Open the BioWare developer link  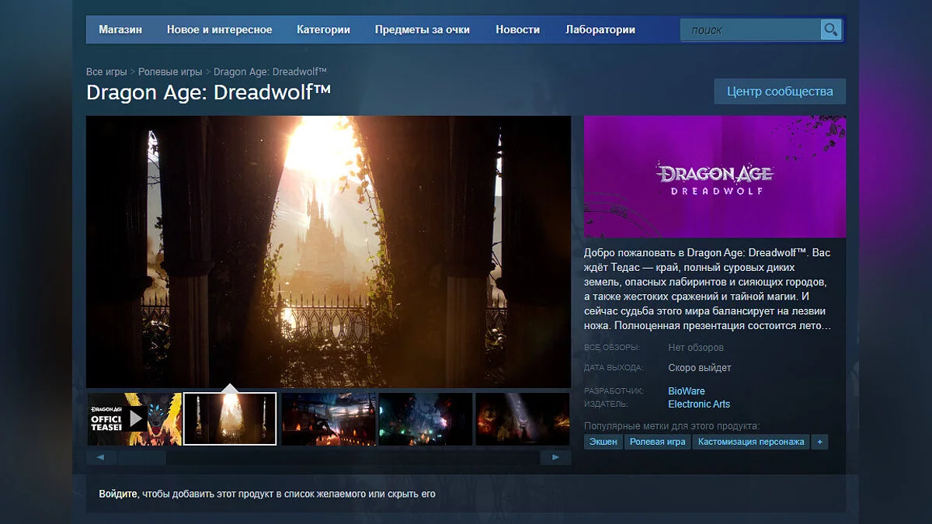(687, 391)
